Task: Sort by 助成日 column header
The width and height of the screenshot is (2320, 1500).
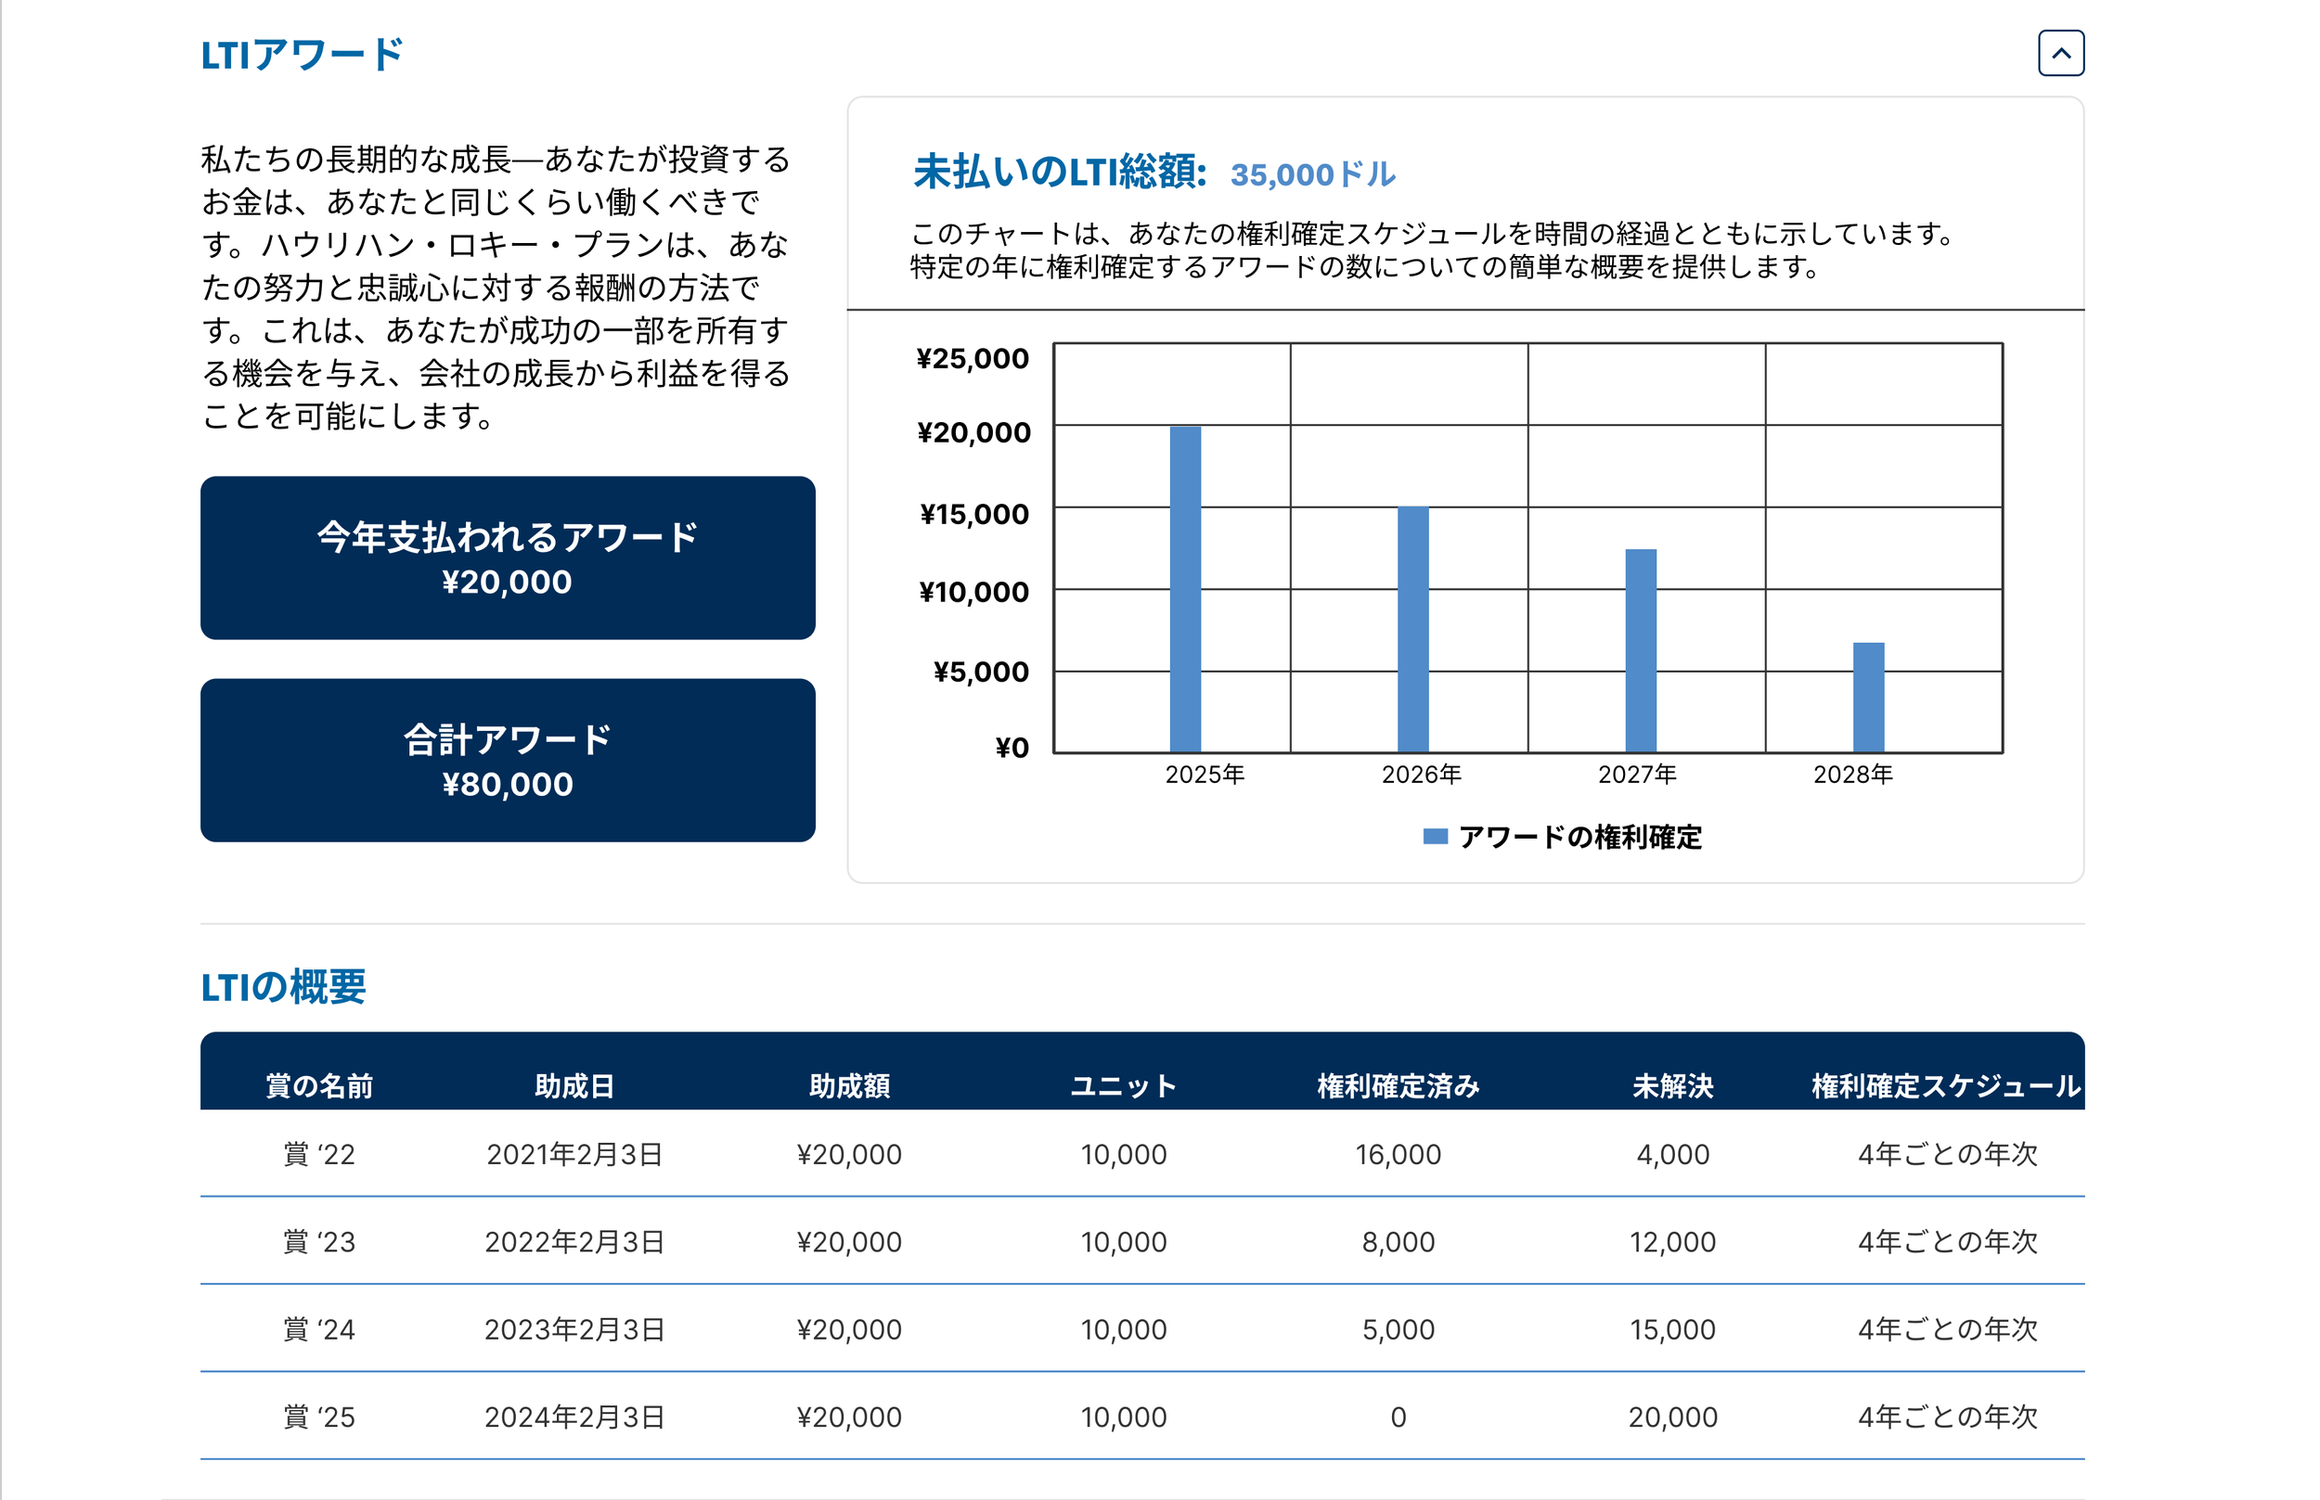Action: [574, 1085]
